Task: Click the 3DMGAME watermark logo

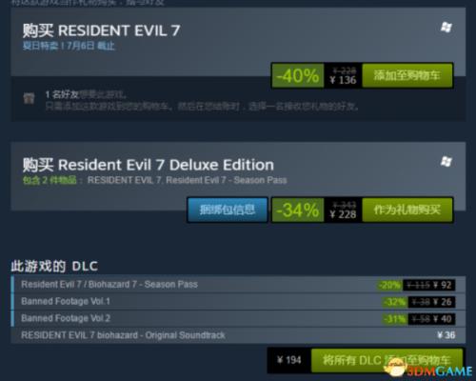Action: 428,369
